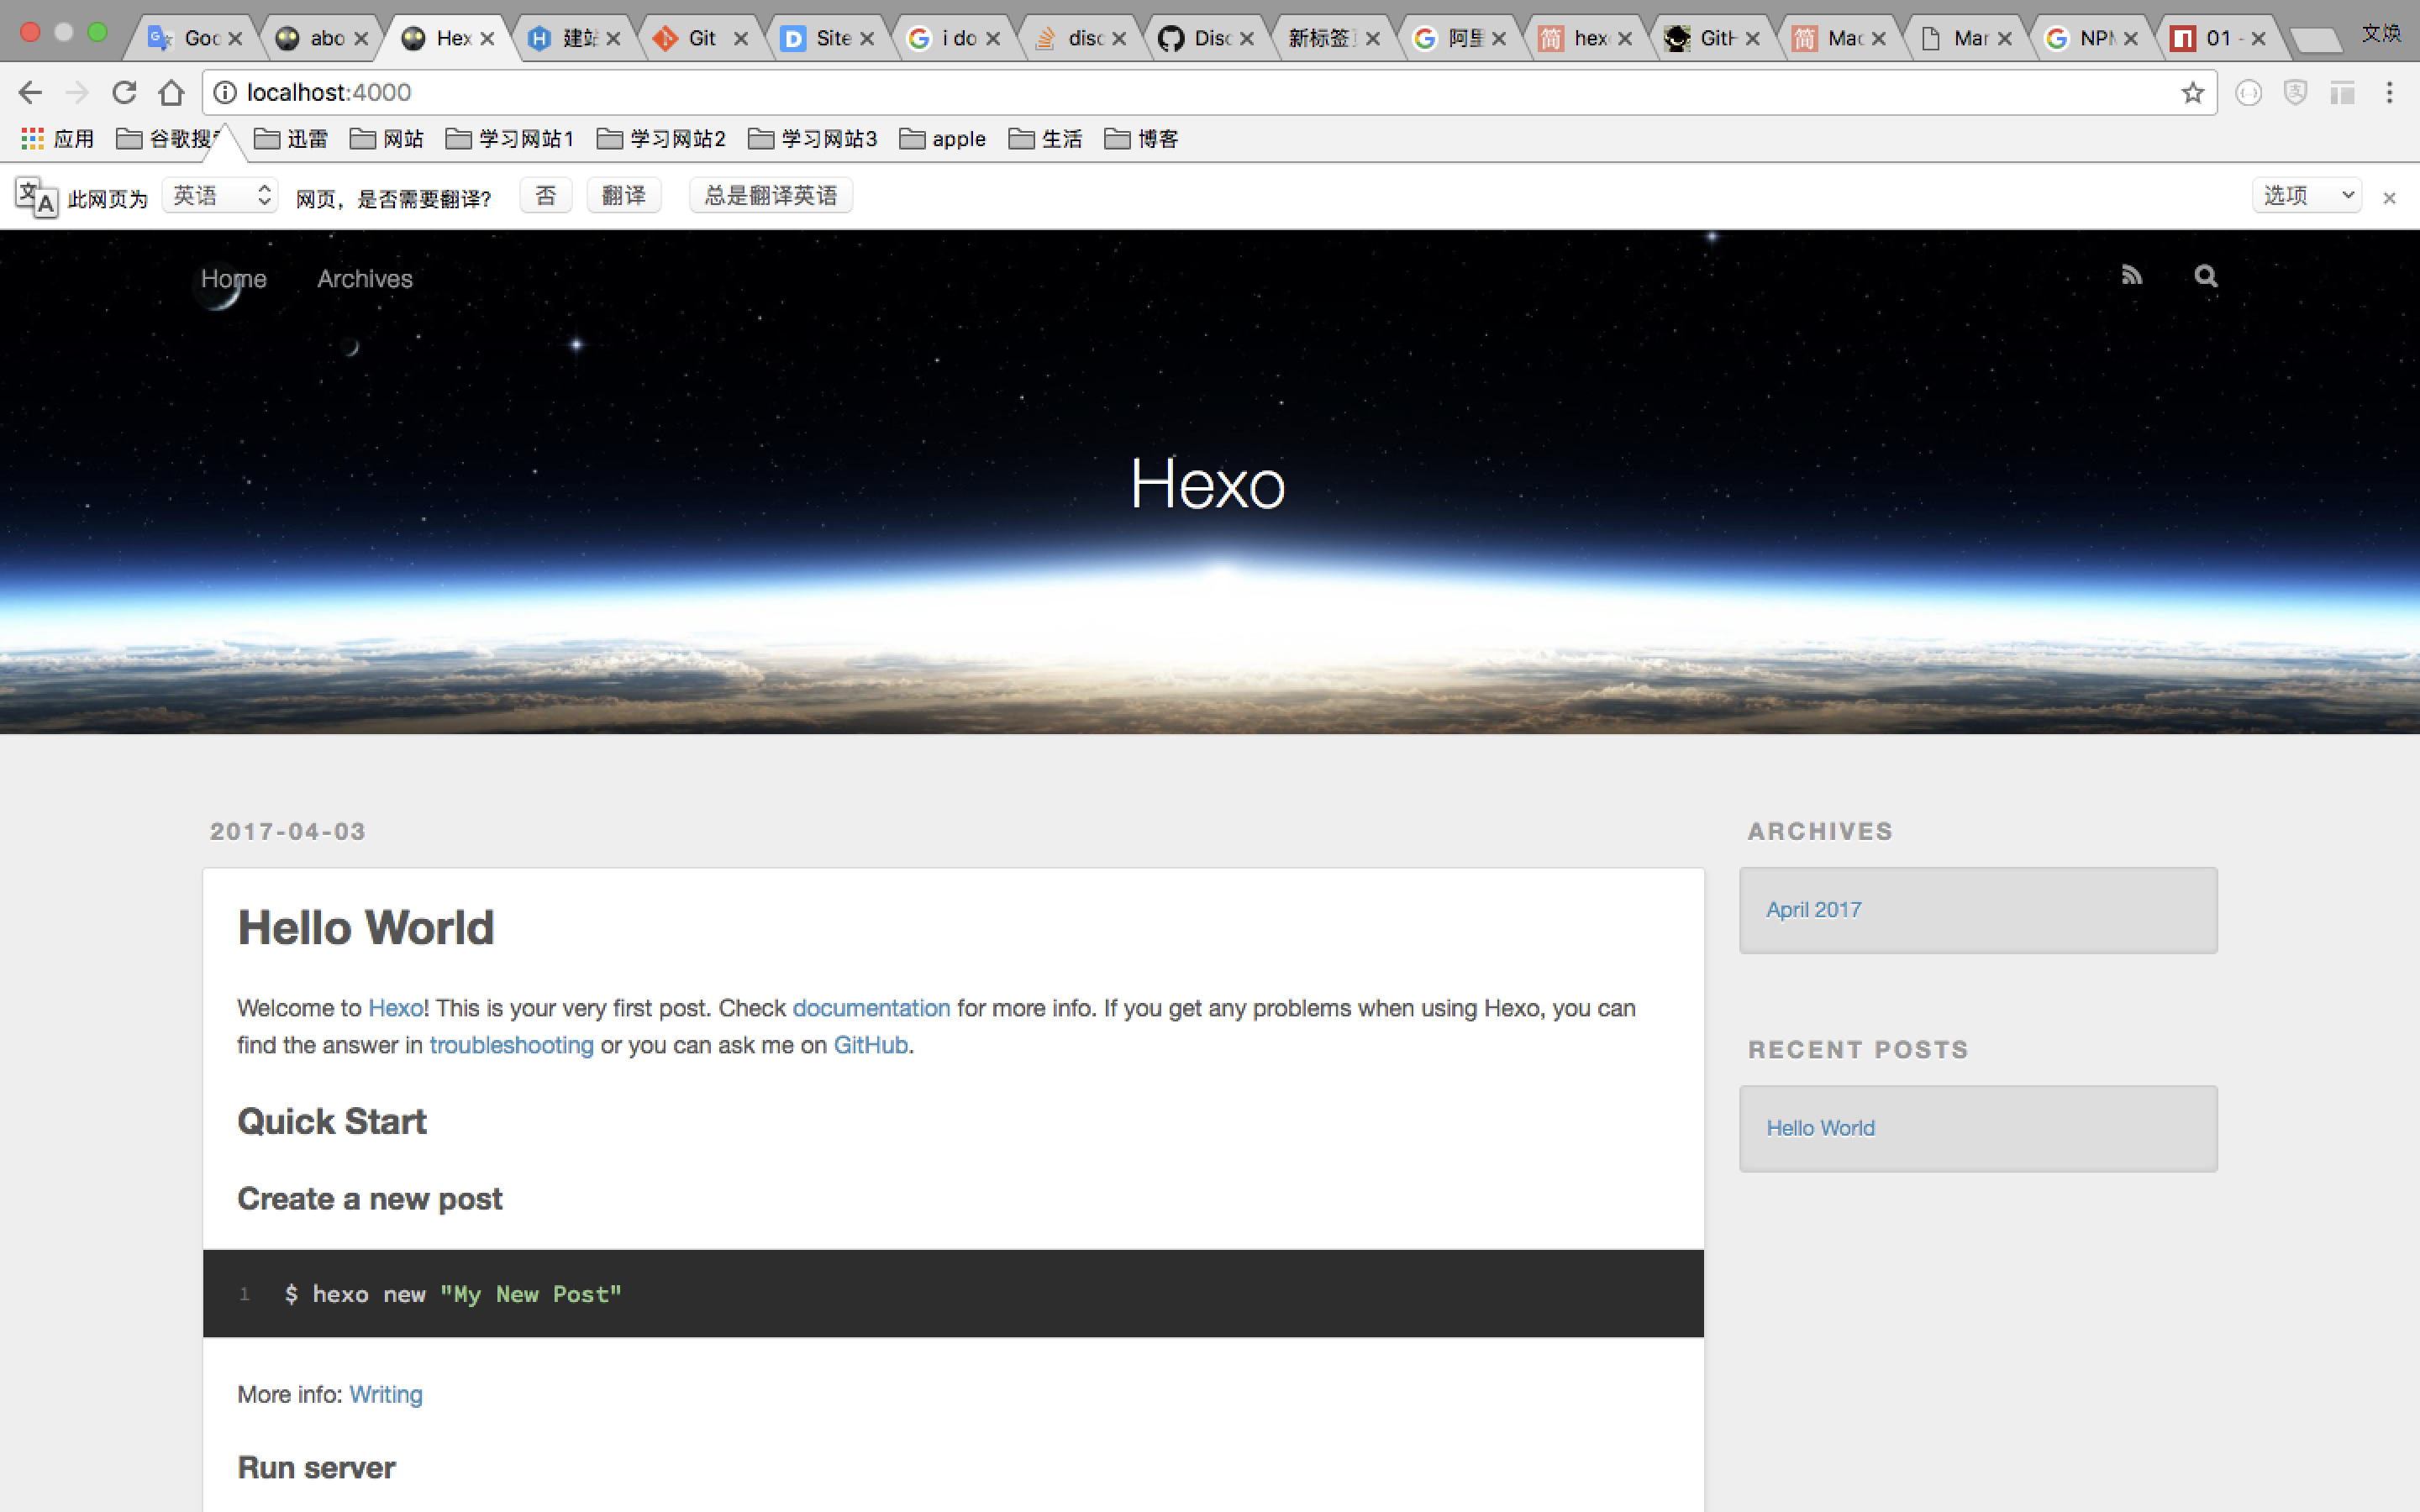Screen dimensions: 2420x1512
Task: Open the 学习网站2 bookmark folder
Action: pos(661,139)
